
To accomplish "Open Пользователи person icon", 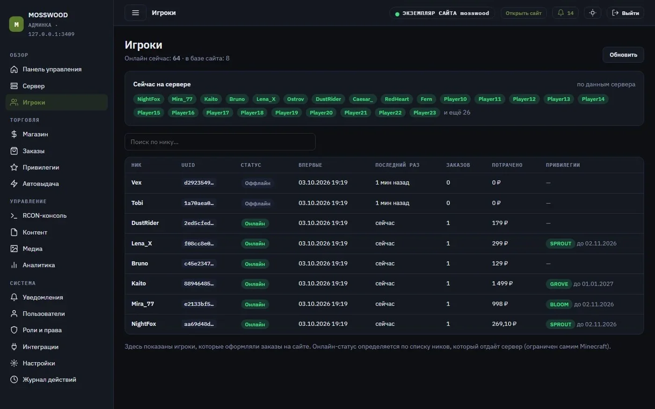I will [x=14, y=314].
